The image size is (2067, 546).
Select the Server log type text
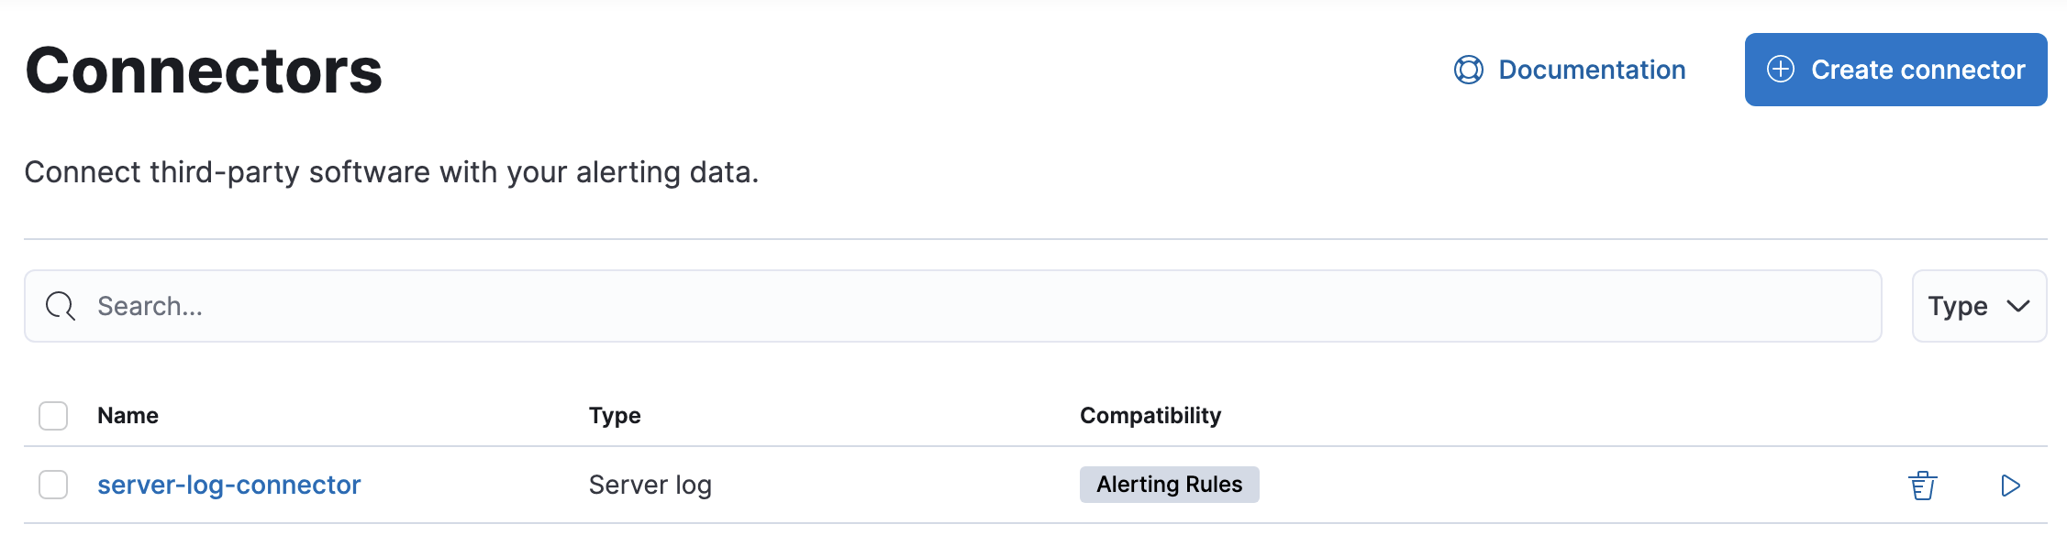point(650,485)
